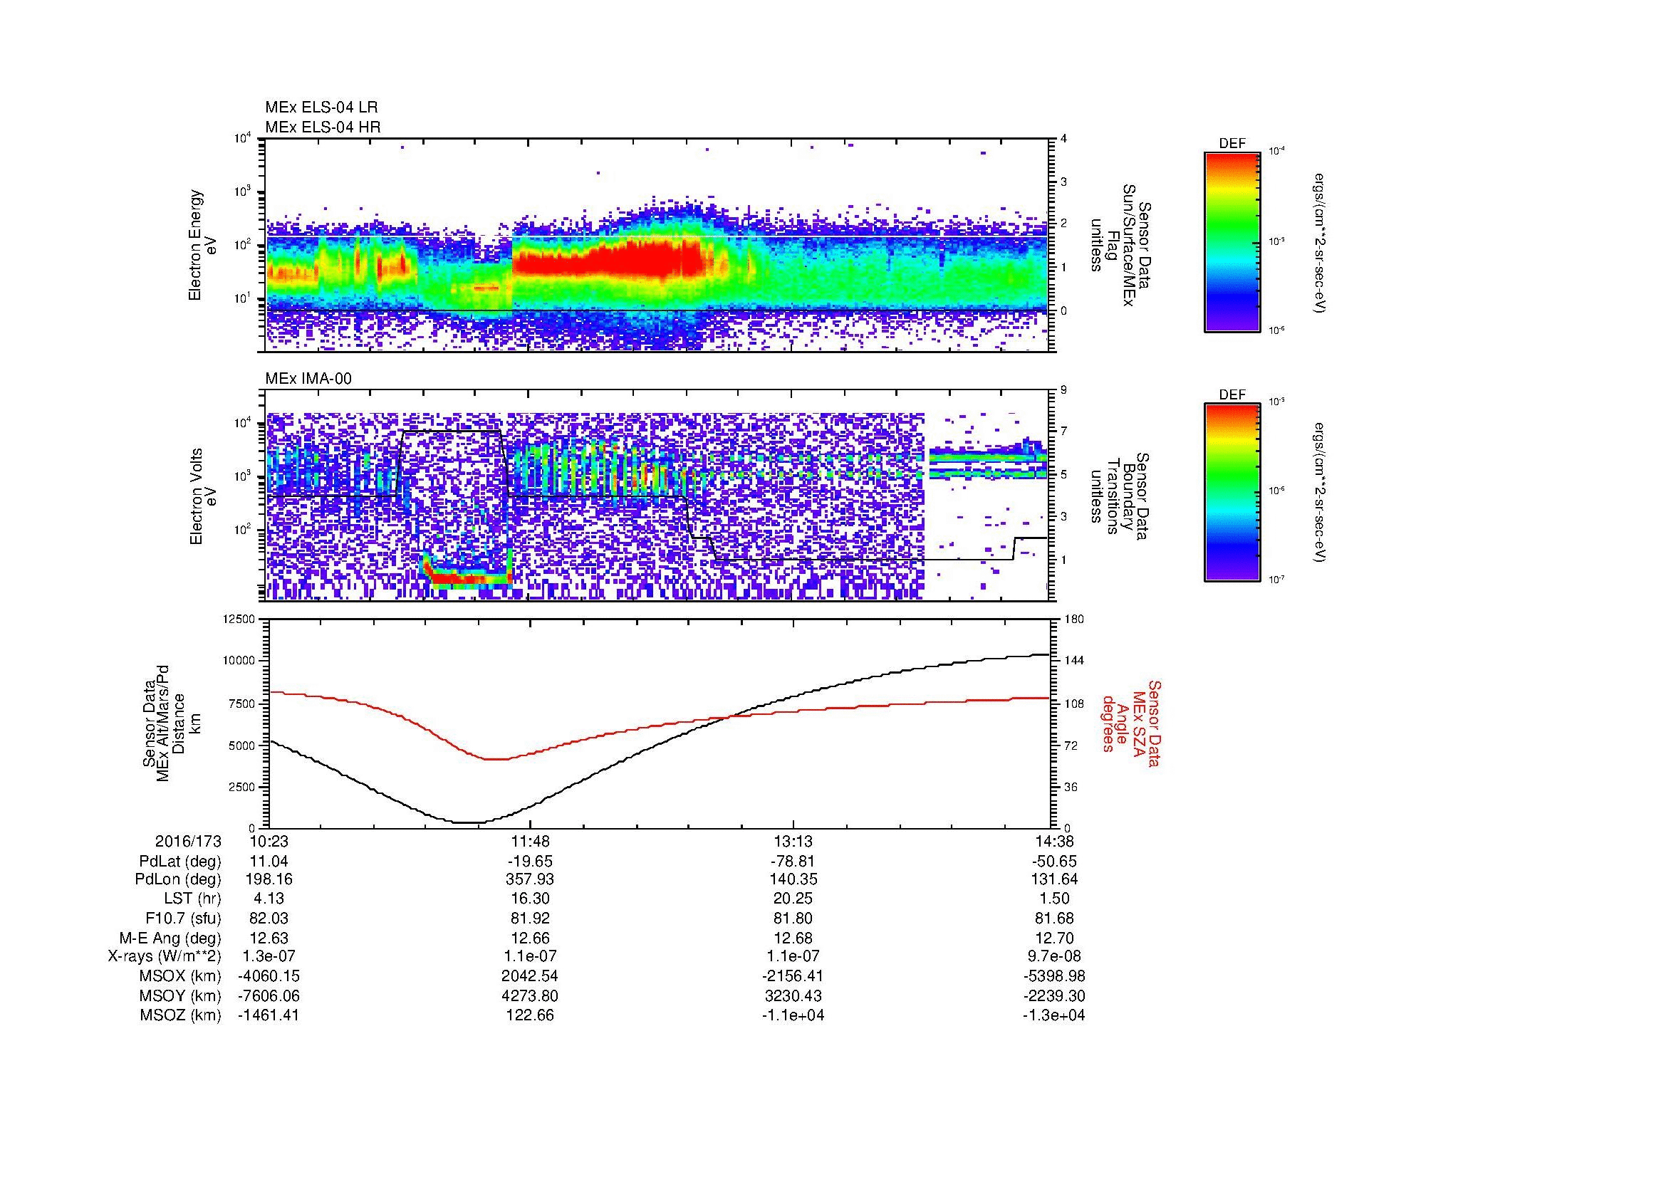Click LST value '16.30'
This screenshot has height=1177, width=1666.
pos(531,899)
